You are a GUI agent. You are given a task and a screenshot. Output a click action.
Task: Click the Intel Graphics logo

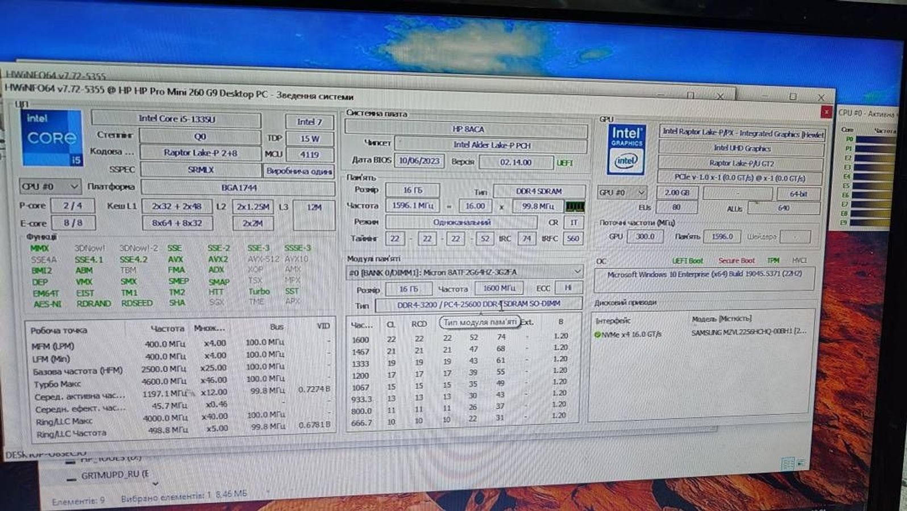coord(626,149)
